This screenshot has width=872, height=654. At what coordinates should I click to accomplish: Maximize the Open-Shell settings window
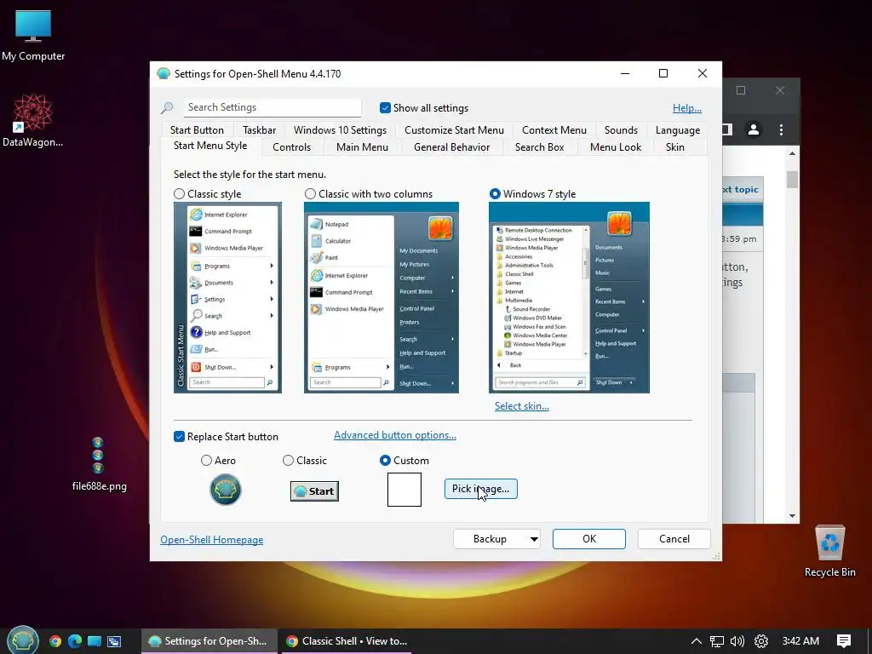tap(663, 73)
